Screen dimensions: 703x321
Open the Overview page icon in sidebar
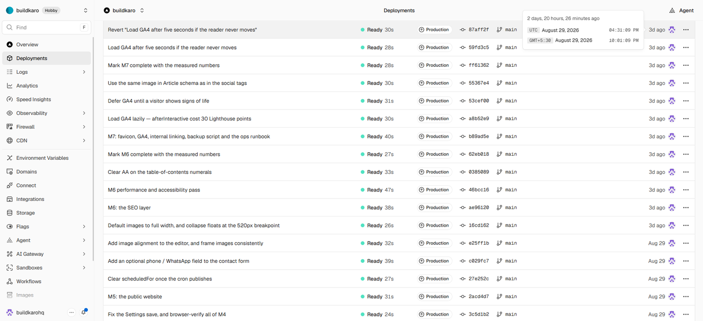tap(10, 45)
